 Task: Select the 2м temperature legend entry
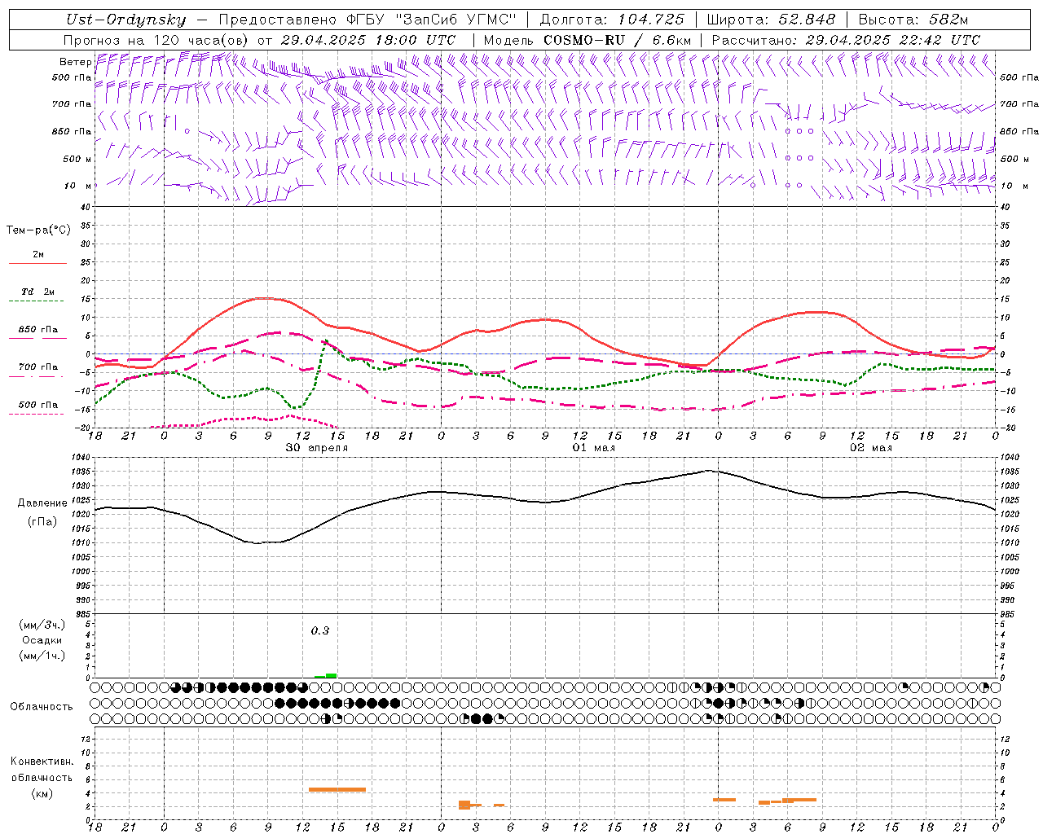click(x=38, y=255)
